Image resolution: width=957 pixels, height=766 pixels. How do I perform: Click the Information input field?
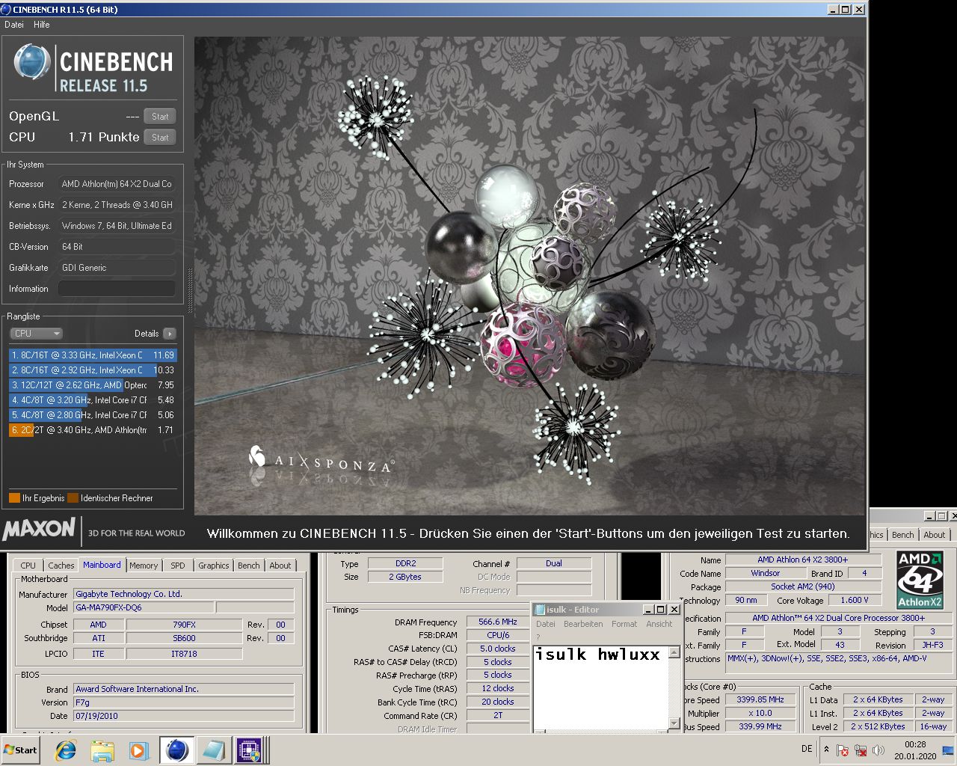(117, 289)
